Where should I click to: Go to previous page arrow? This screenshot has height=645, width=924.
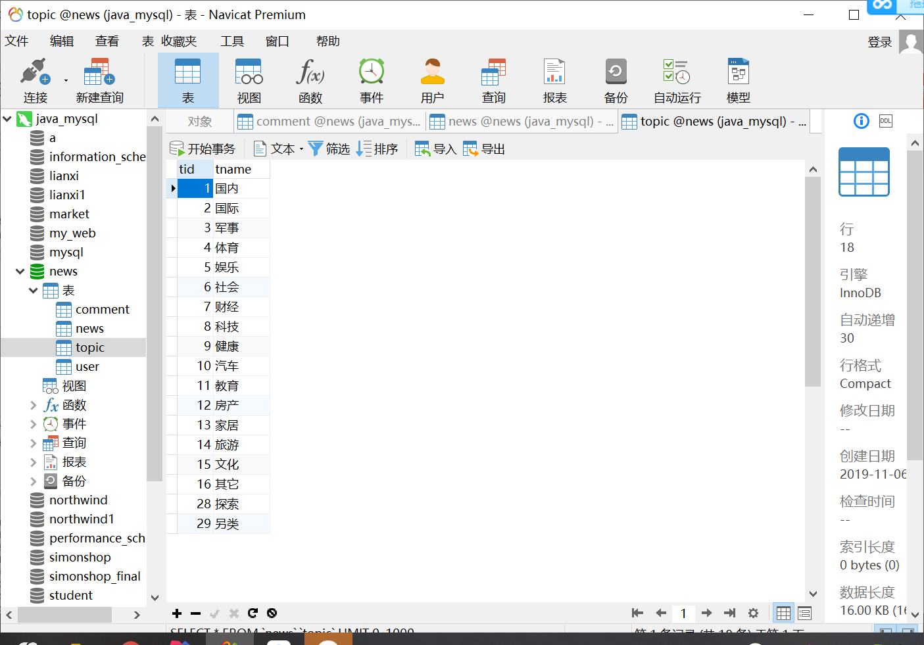coord(661,613)
